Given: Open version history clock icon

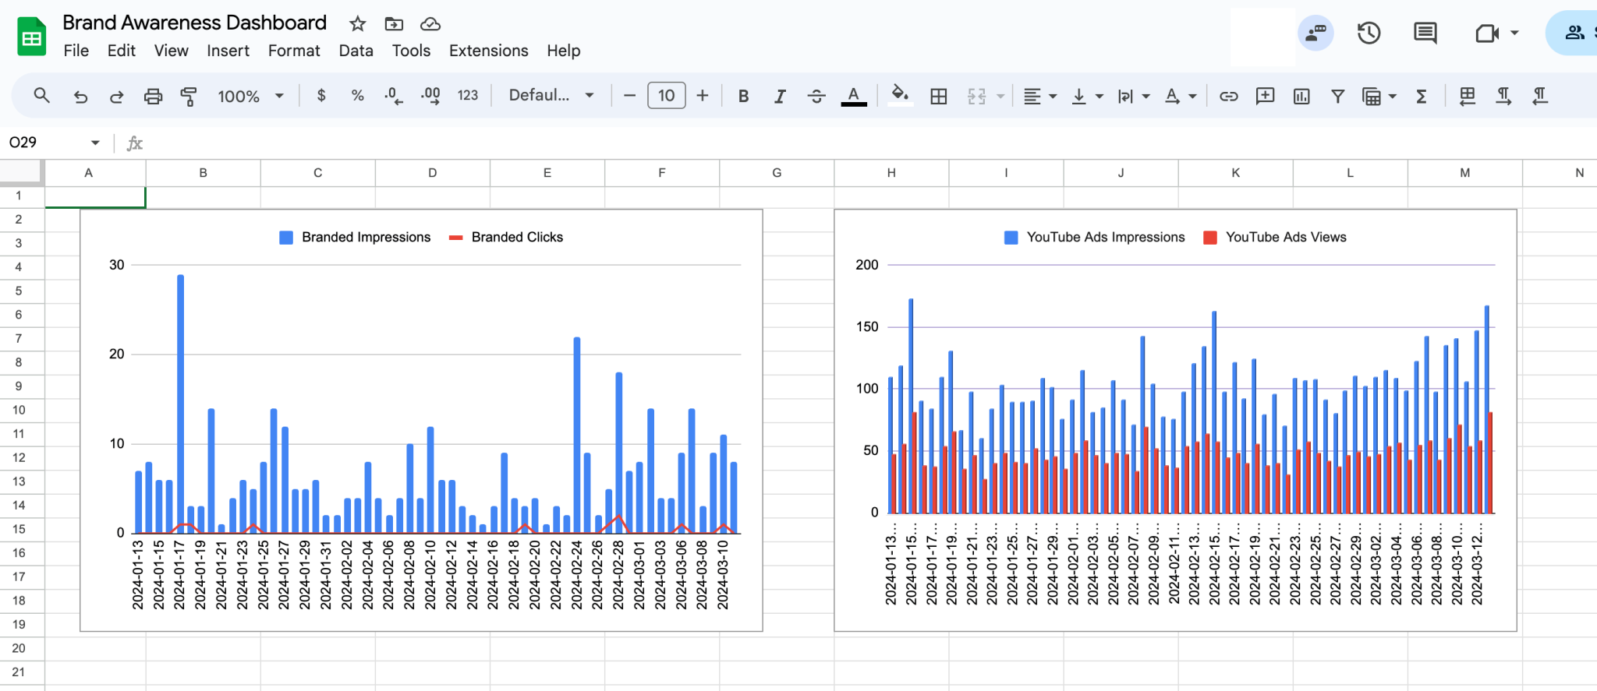Looking at the screenshot, I should 1369,33.
